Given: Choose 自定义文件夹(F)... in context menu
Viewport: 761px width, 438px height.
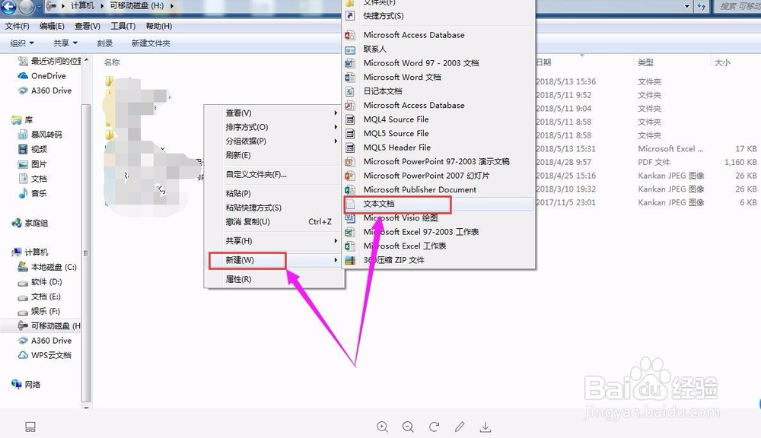Looking at the screenshot, I should 274,175.
